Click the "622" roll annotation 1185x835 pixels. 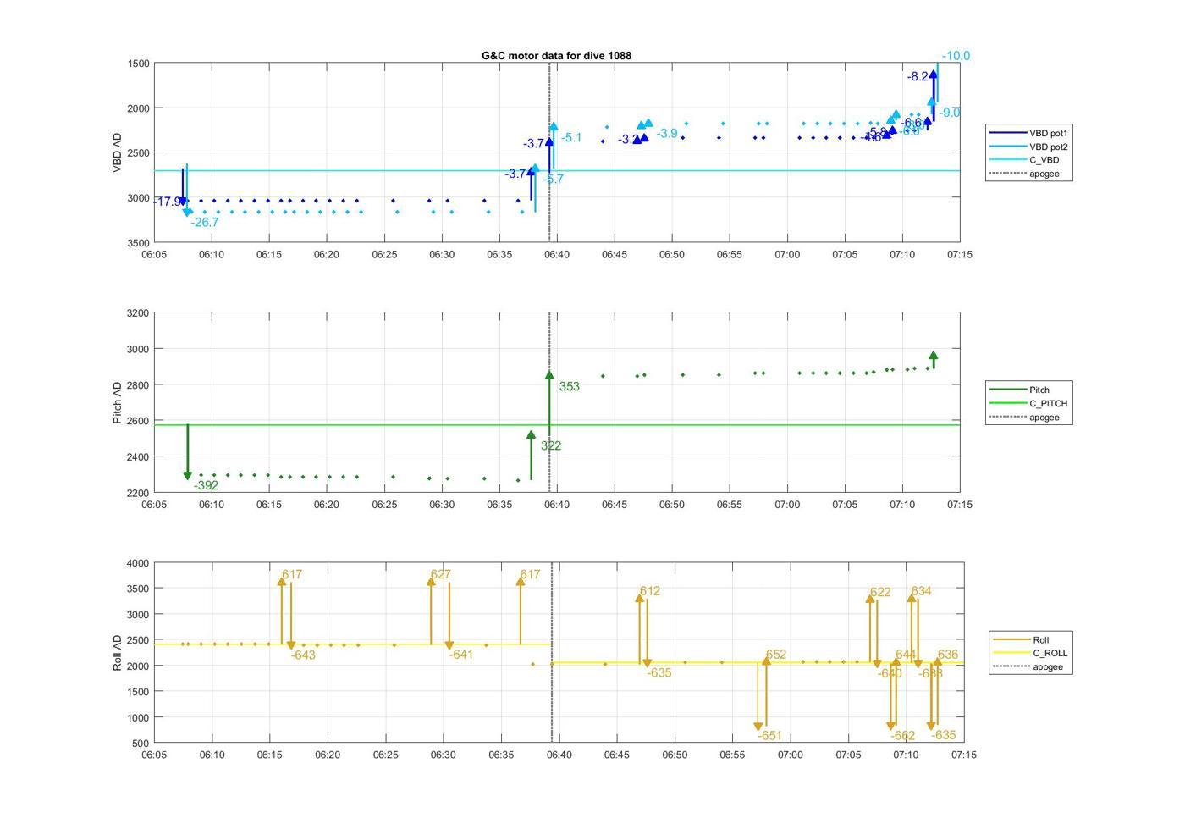pyautogui.click(x=880, y=593)
